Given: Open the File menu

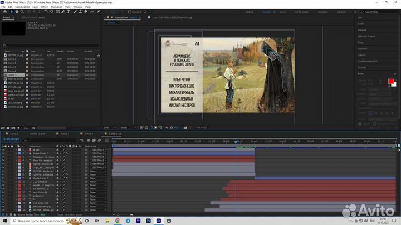Looking at the screenshot, I should [x=3, y=7].
